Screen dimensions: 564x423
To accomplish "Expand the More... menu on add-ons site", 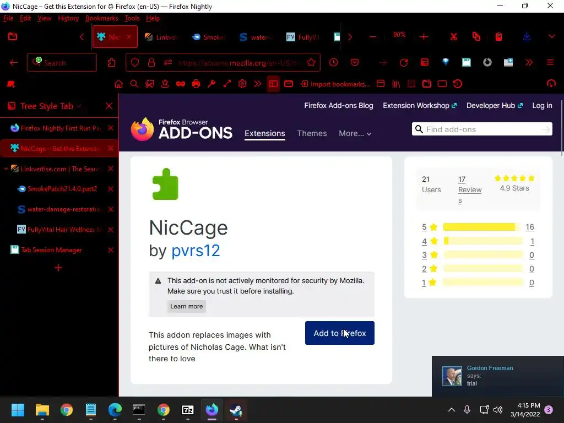I will click(355, 133).
